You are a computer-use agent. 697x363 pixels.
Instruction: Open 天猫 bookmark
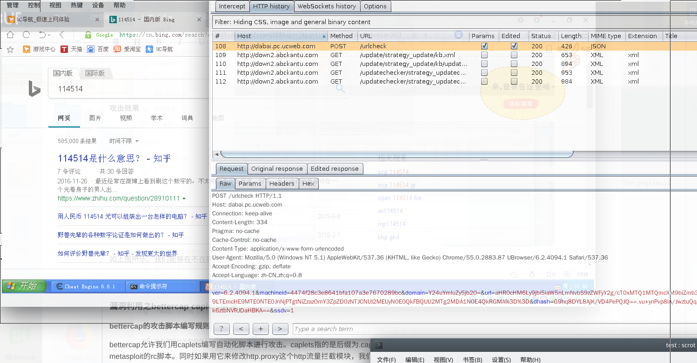point(71,49)
